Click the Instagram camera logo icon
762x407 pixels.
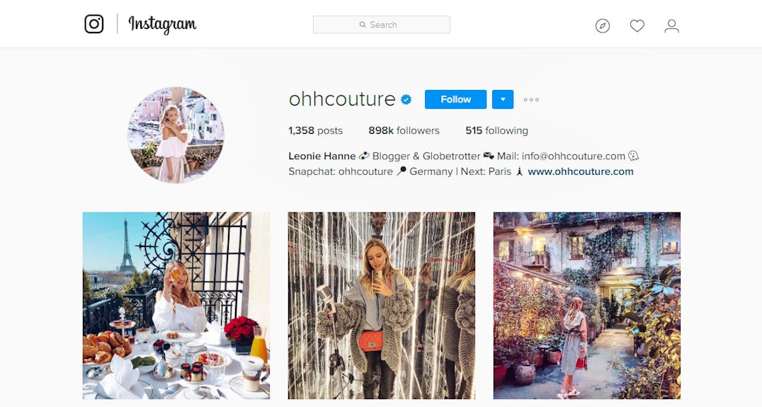click(x=93, y=24)
